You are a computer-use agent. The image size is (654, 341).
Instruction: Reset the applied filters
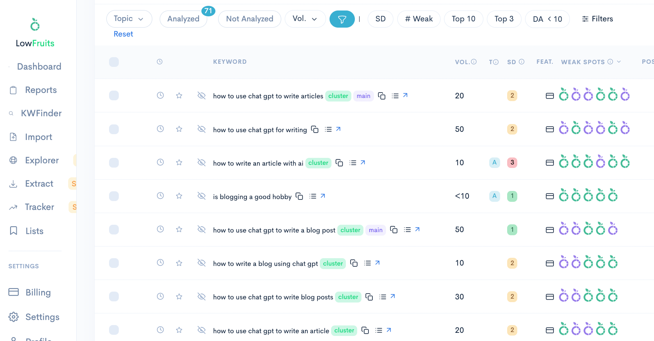click(123, 34)
